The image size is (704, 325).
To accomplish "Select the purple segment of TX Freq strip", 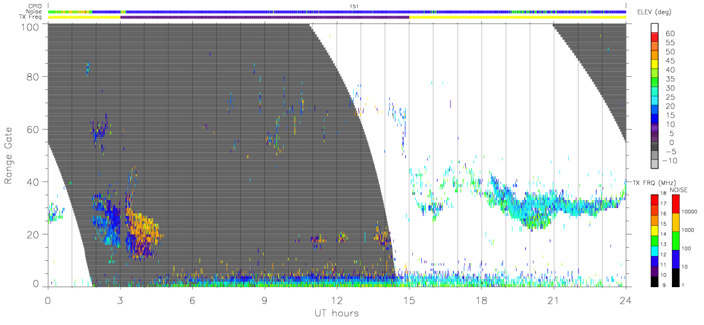I will click(264, 17).
